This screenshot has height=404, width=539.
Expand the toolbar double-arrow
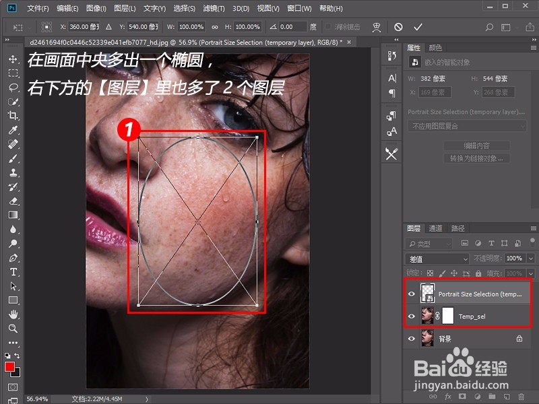pyautogui.click(x=7, y=40)
